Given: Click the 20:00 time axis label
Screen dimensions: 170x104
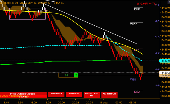Looking at the screenshot, I should click(x=61, y=102).
